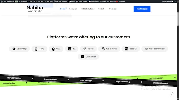Viewport: 179px width, 100px height.
Task: Click Product Design on black ribbon
Action: click(x=51, y=79)
